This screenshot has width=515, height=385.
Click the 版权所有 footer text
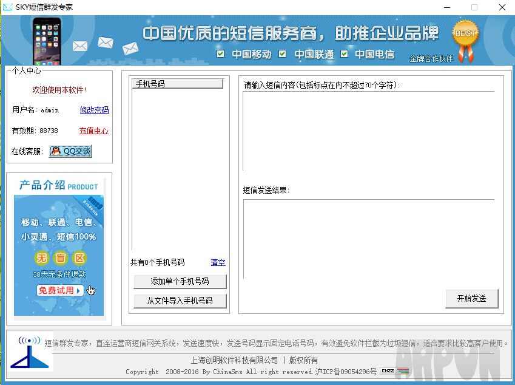click(x=303, y=360)
